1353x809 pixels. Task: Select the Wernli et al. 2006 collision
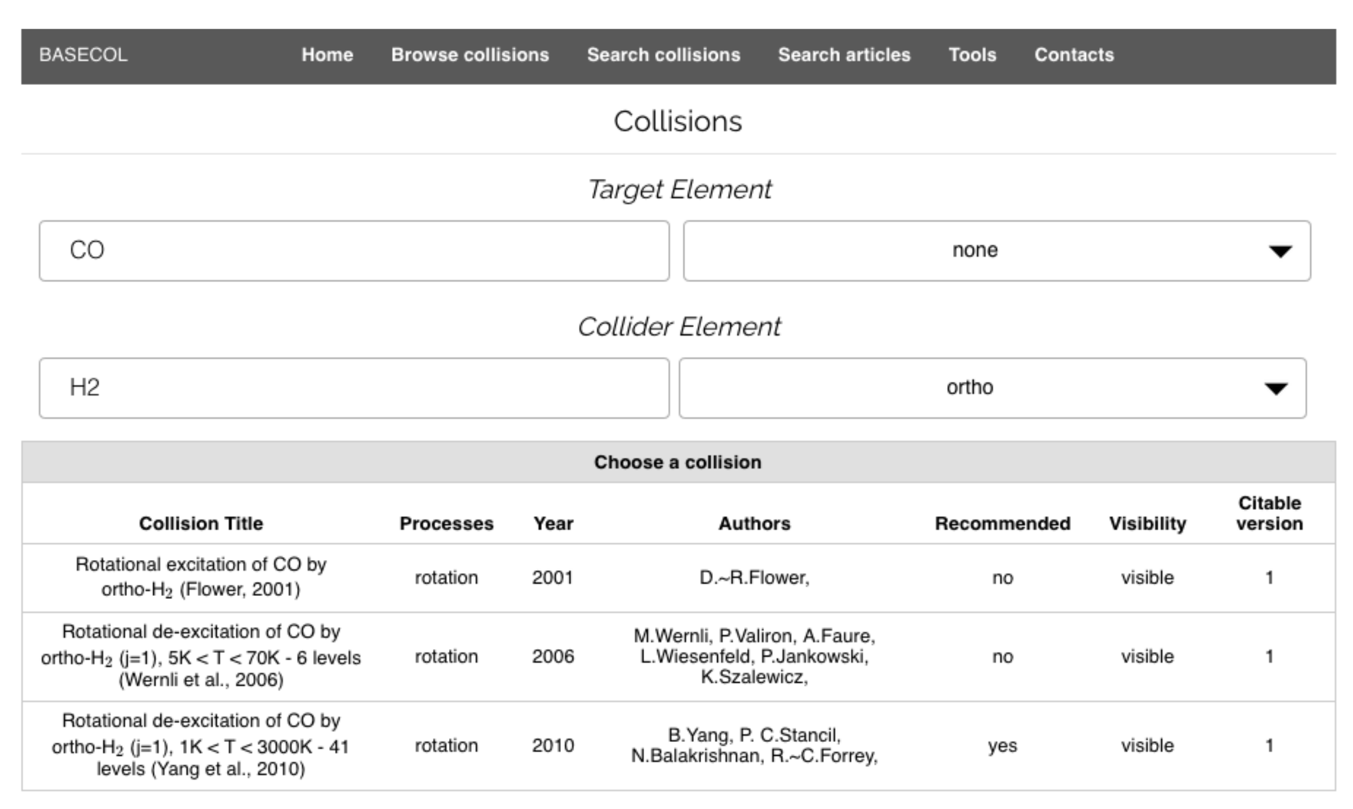(201, 656)
